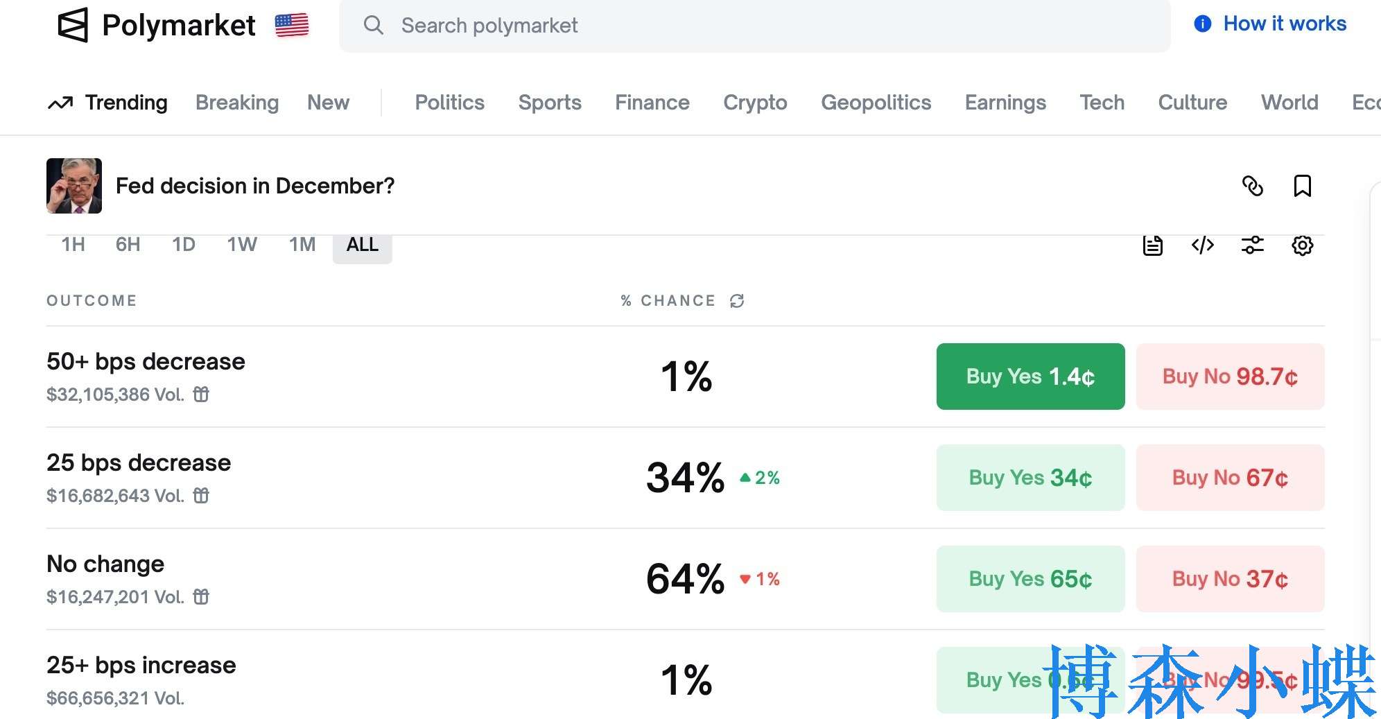1381x719 pixels.
Task: Refresh the % chance column
Action: click(x=737, y=301)
